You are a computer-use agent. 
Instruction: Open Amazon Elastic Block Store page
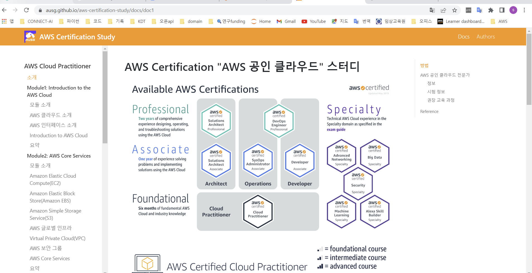tap(52, 197)
